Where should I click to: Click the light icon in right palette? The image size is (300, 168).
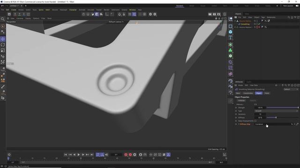[x=230, y=92]
